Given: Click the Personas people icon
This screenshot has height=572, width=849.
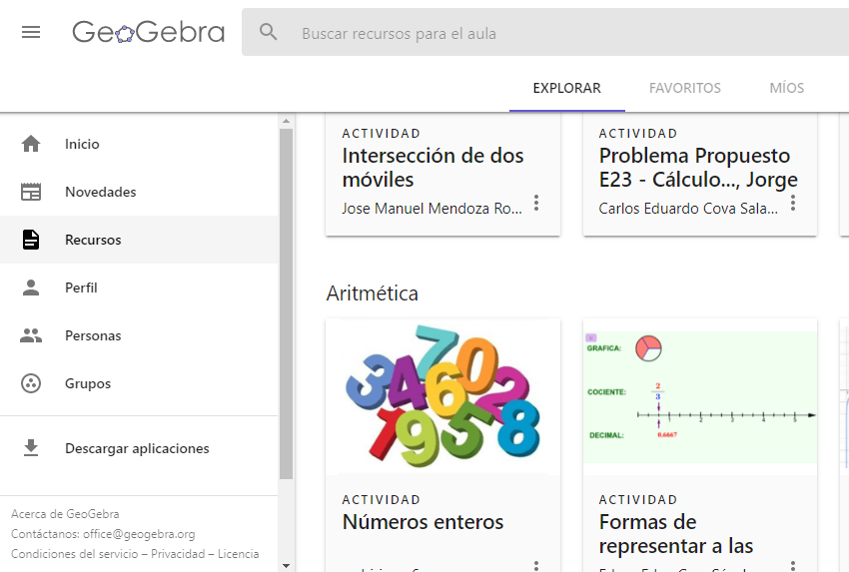Looking at the screenshot, I should click(31, 335).
